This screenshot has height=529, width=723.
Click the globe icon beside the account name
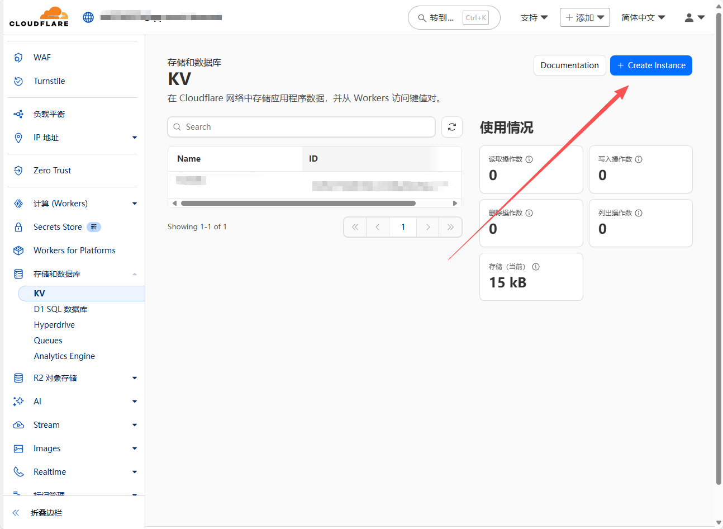[x=88, y=17]
